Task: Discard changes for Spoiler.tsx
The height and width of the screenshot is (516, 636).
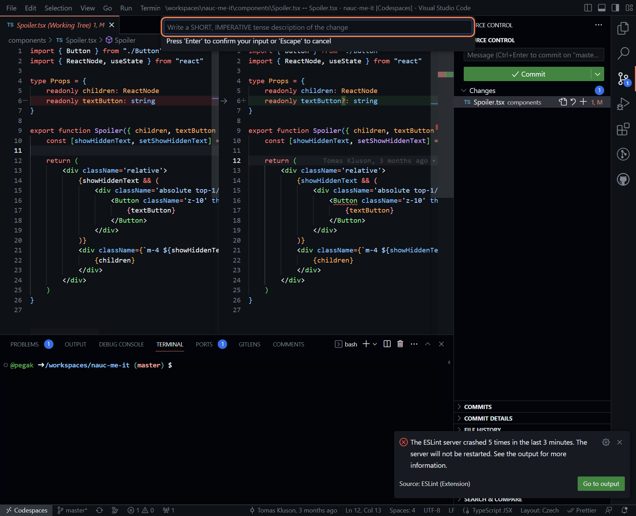Action: 573,102
